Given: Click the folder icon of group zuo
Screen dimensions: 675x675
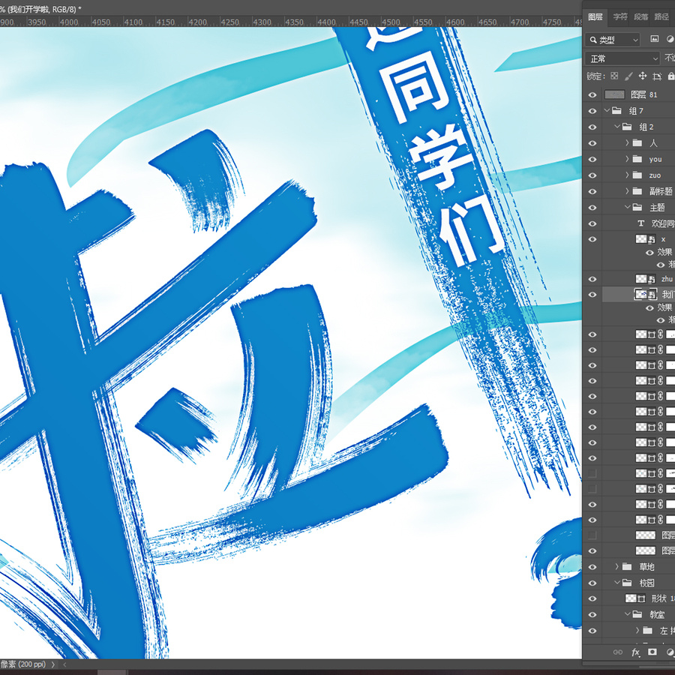Looking at the screenshot, I should (637, 175).
